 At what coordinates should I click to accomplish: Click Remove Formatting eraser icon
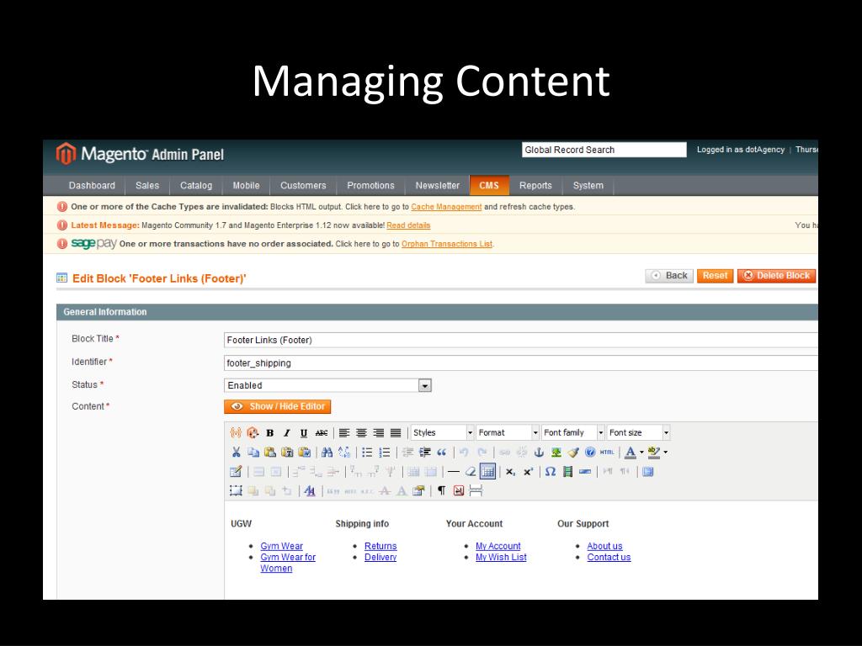(x=471, y=471)
